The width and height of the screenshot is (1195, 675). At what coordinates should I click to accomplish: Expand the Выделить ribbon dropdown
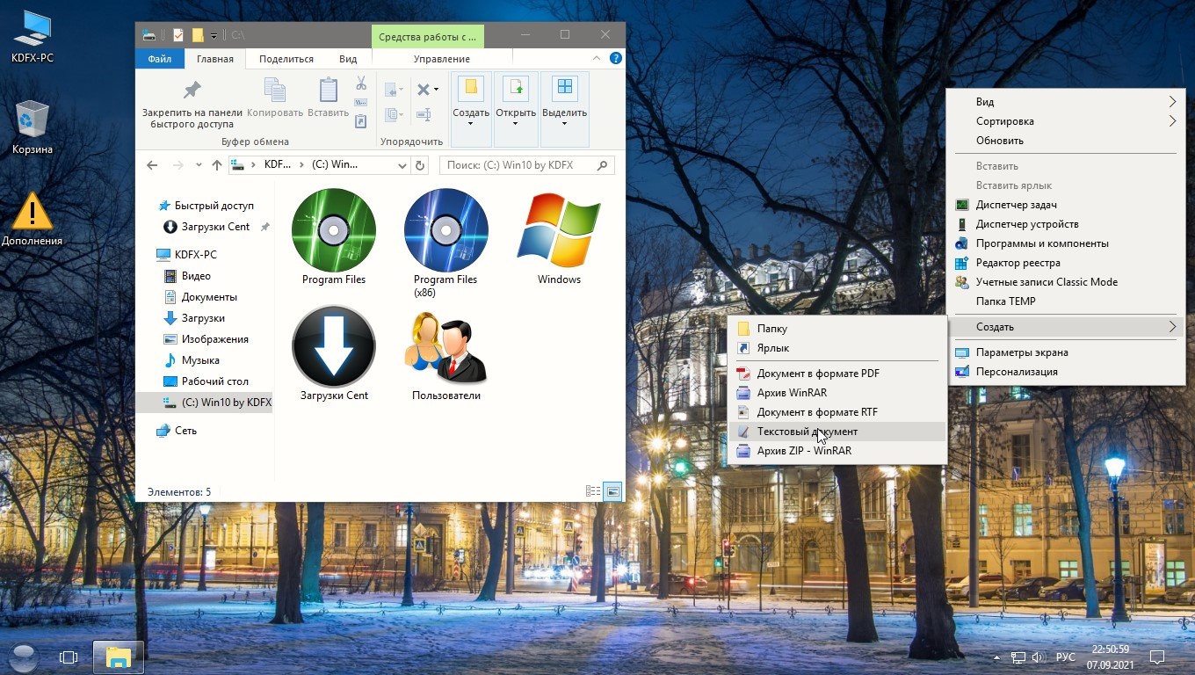564,110
